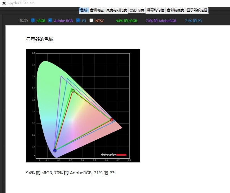Click the green primary point on gamut chart
230x193 pixels.
click(73, 90)
